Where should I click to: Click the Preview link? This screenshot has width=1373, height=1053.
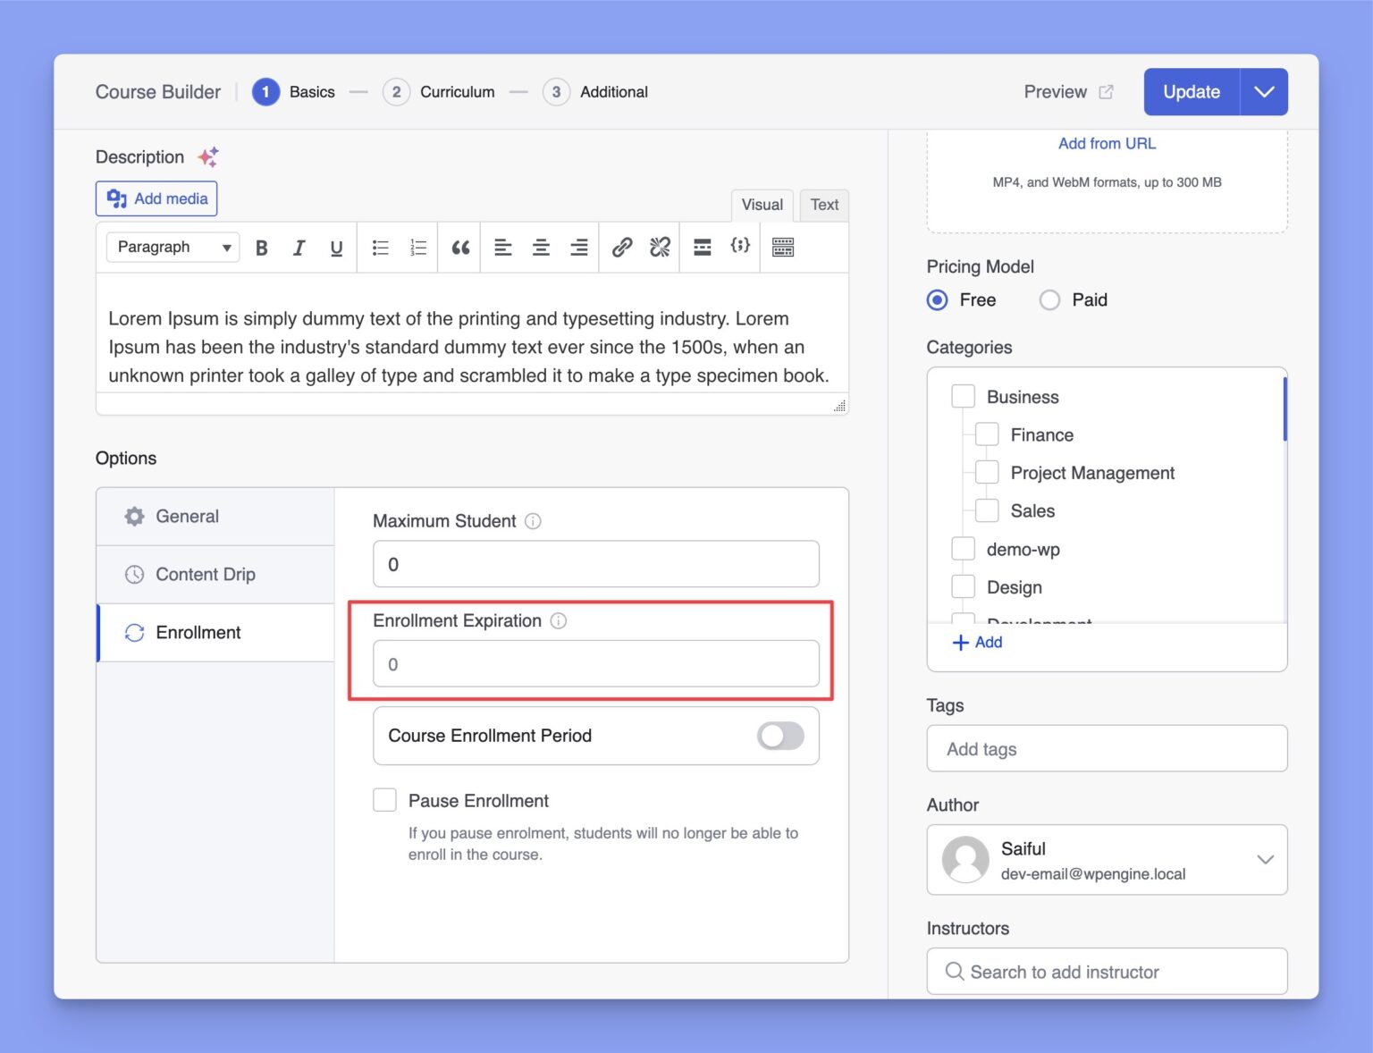[x=1055, y=91]
